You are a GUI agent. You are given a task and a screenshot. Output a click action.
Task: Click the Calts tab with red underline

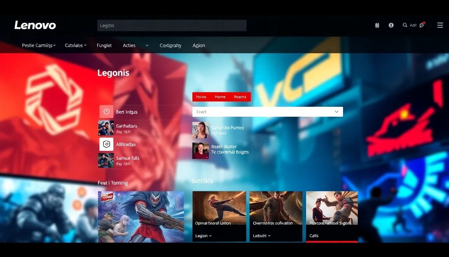pos(314,236)
